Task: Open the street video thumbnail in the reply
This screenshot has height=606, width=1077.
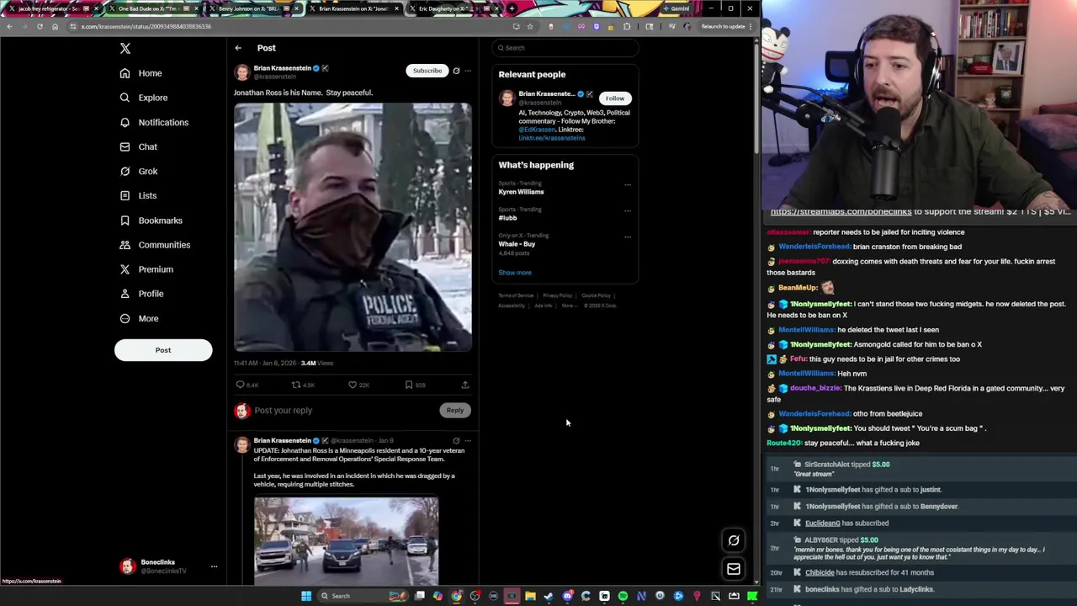Action: (346, 540)
